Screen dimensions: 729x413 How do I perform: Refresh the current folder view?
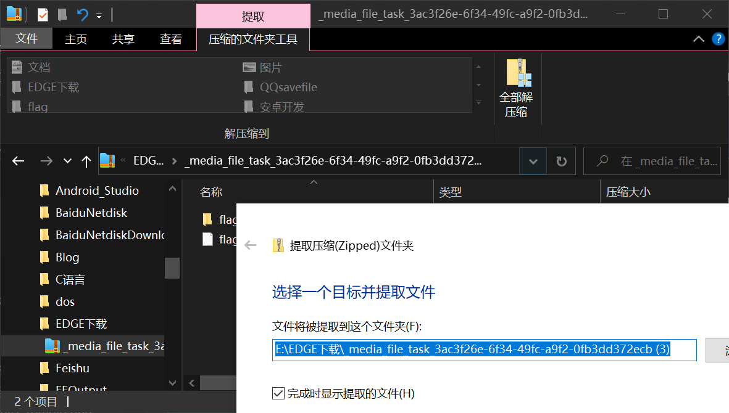point(561,161)
